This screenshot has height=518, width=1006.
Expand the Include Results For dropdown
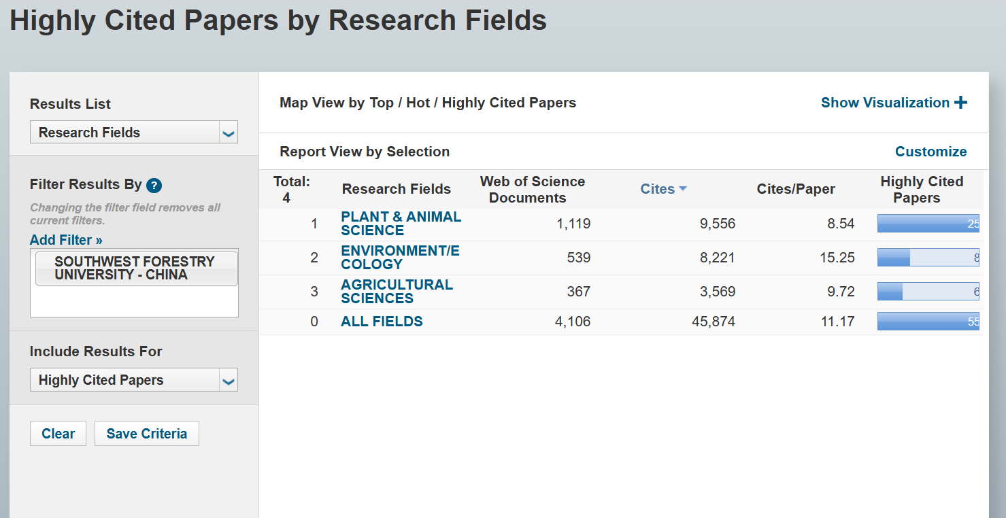click(229, 381)
